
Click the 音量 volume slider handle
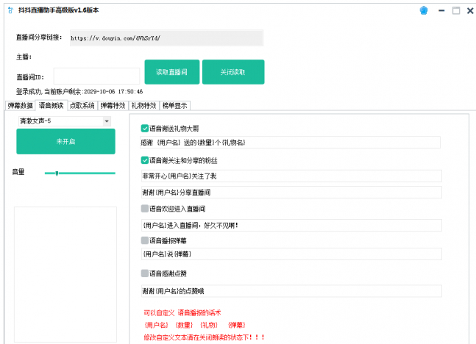pos(57,173)
